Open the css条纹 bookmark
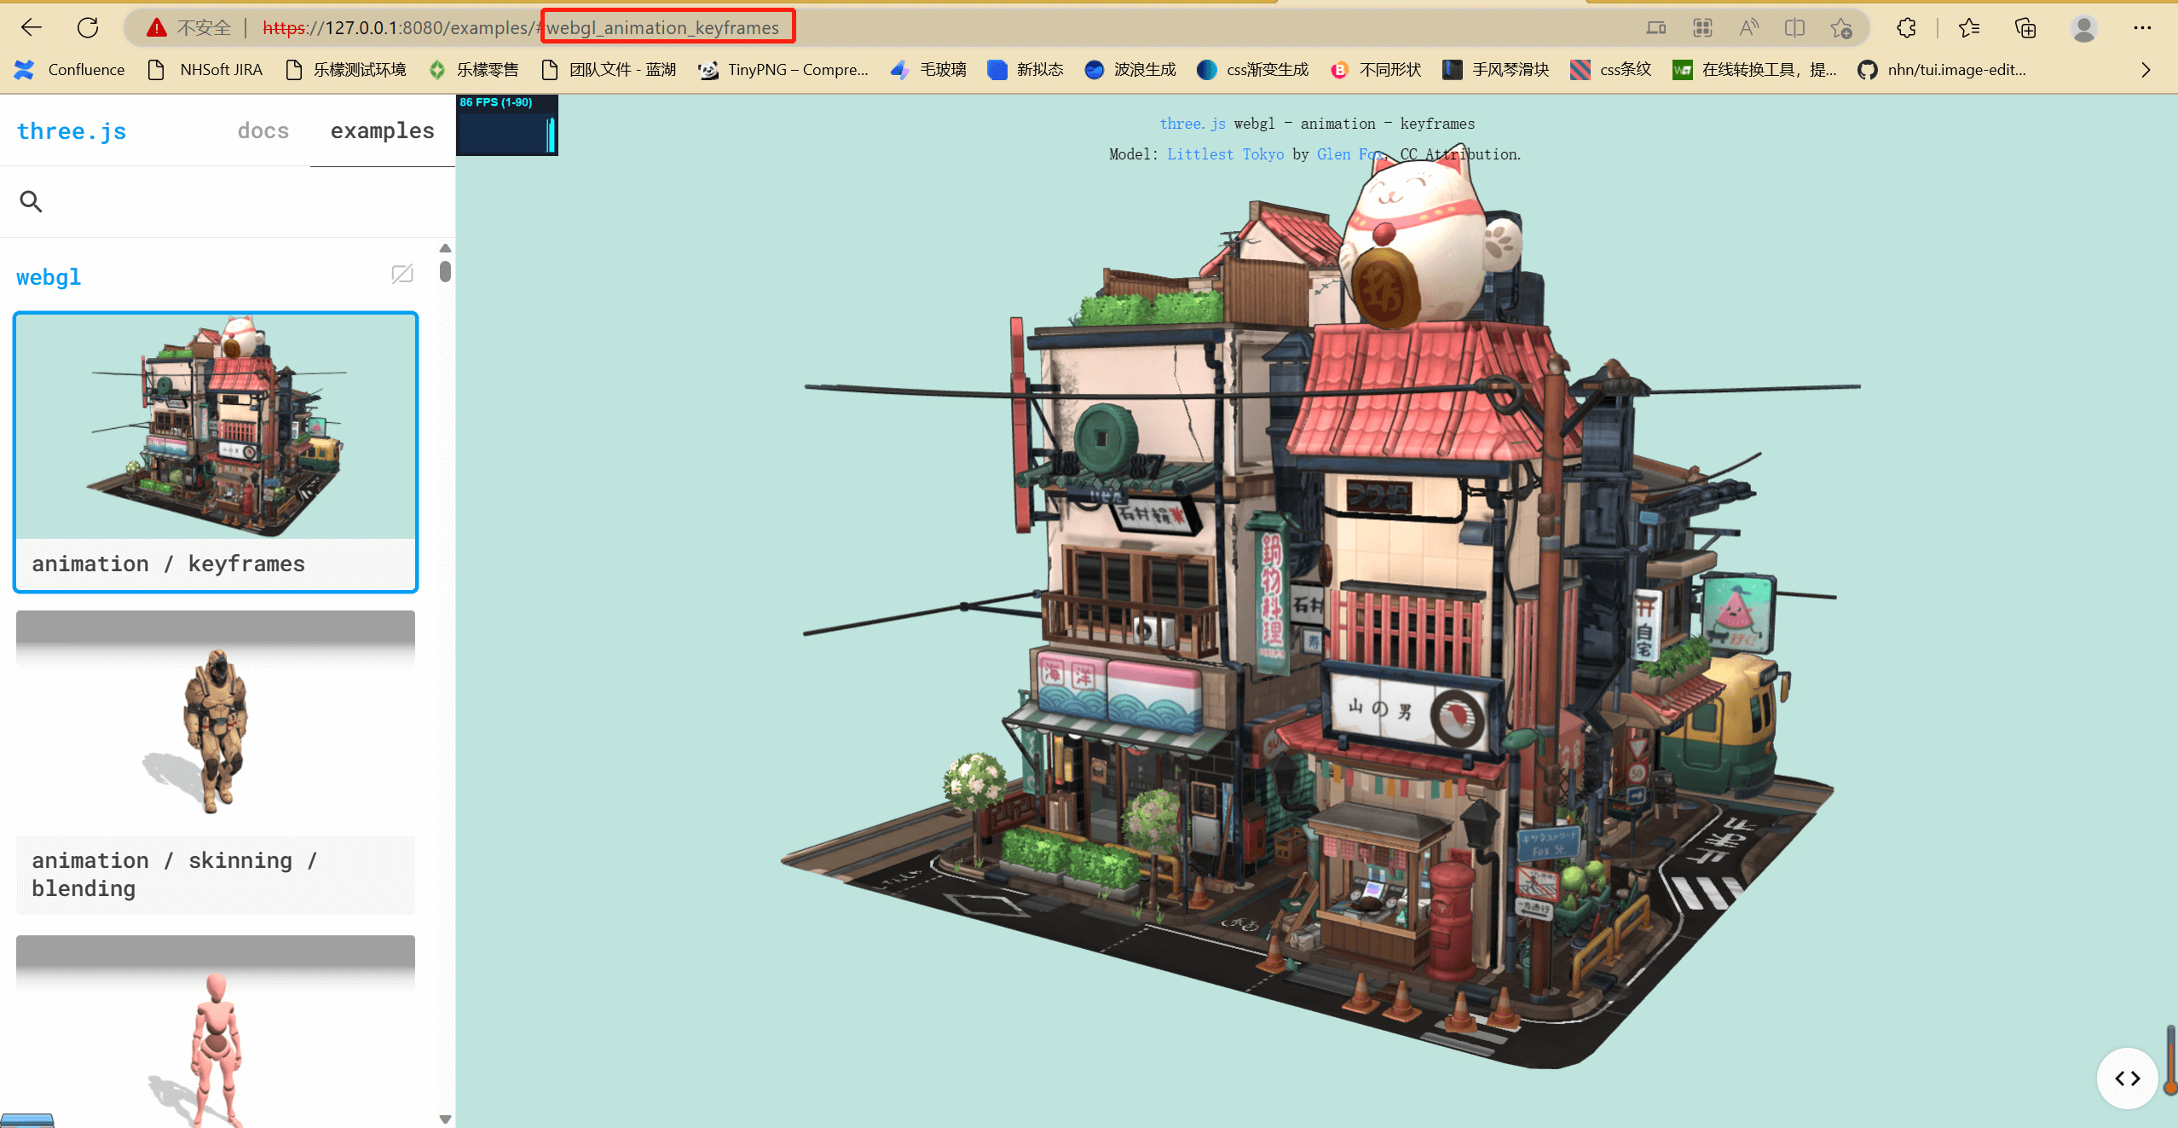 (x=1611, y=70)
